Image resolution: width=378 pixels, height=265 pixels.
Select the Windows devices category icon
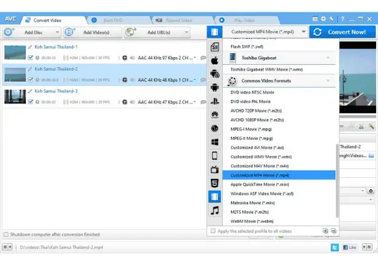(x=214, y=142)
